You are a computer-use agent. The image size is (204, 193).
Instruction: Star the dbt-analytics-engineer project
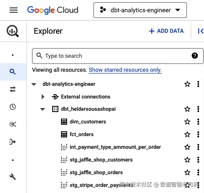[187, 84]
